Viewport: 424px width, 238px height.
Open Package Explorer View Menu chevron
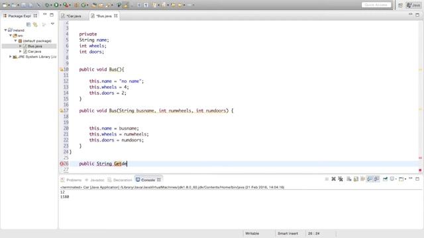(x=52, y=24)
